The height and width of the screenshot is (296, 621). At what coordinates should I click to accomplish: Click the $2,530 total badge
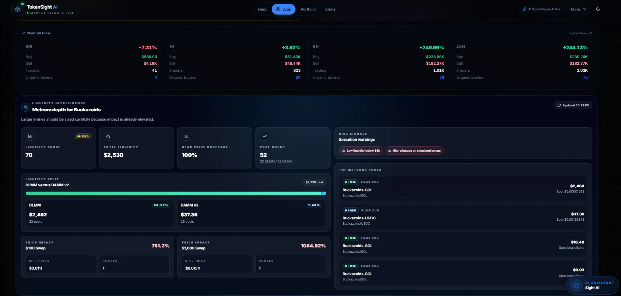(314, 182)
